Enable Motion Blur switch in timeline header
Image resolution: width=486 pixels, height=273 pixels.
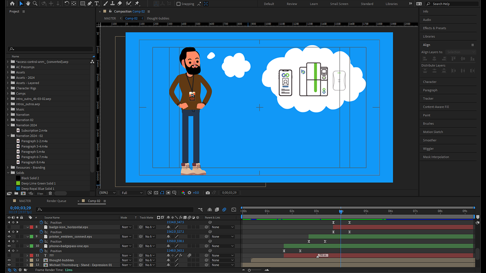click(224, 209)
